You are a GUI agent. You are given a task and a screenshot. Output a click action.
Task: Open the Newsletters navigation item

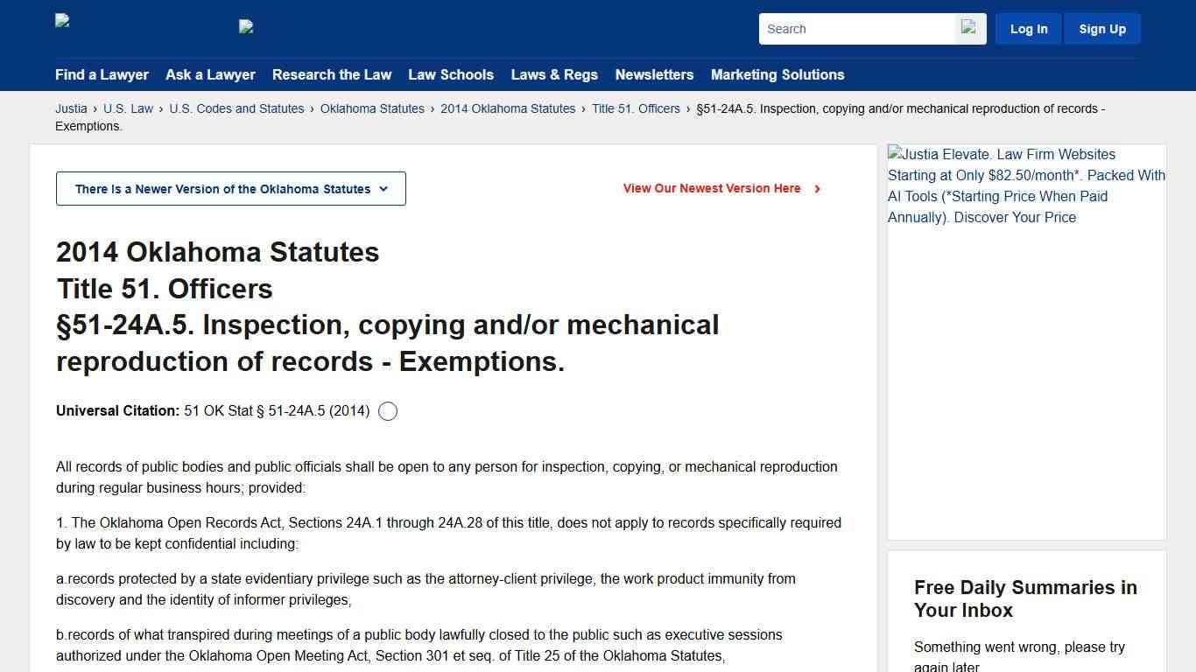(x=654, y=74)
